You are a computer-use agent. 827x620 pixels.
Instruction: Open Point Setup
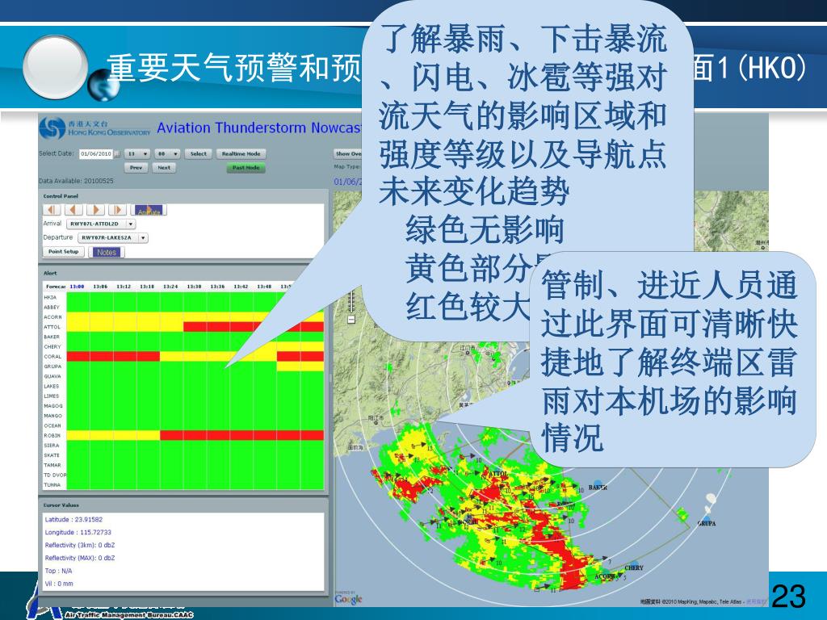[x=63, y=252]
